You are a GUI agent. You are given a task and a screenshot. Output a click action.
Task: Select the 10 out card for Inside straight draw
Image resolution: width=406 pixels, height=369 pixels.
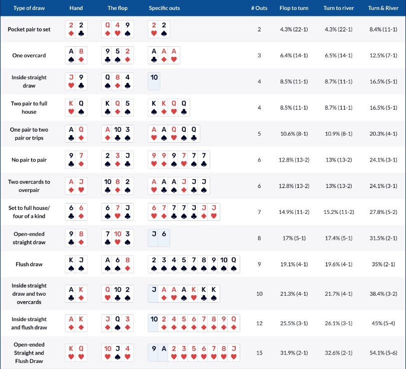154,81
